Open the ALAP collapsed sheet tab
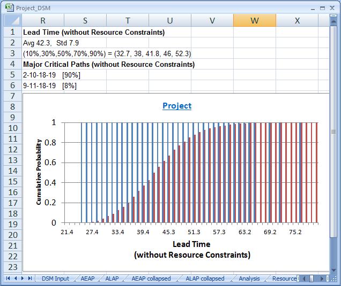341x286 pixels. pos(205,279)
